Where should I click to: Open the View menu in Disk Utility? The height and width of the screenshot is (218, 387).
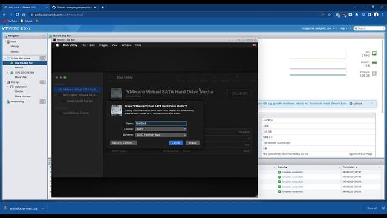[x=114, y=45]
